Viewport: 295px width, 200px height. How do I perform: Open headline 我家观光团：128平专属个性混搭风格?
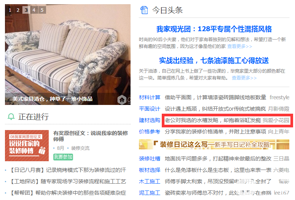[214, 29]
